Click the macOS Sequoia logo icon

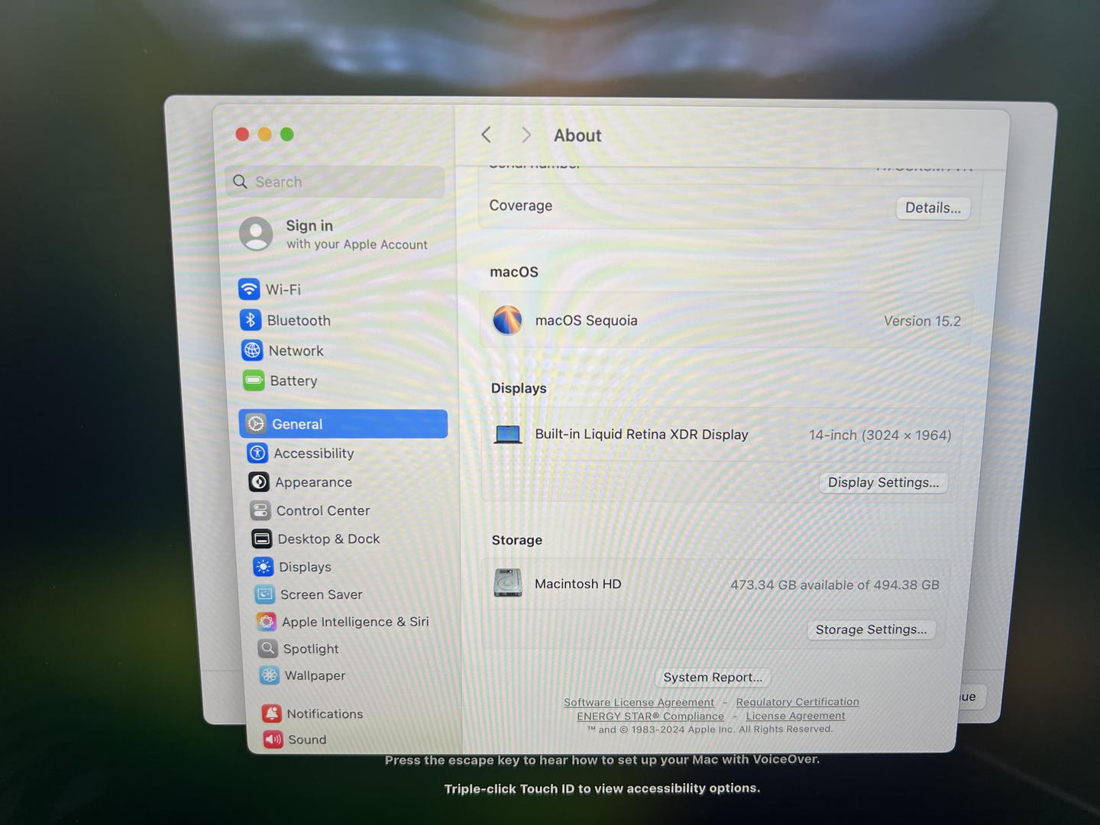click(507, 320)
